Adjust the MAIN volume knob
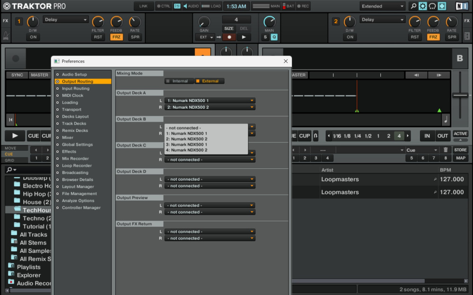 point(270,22)
